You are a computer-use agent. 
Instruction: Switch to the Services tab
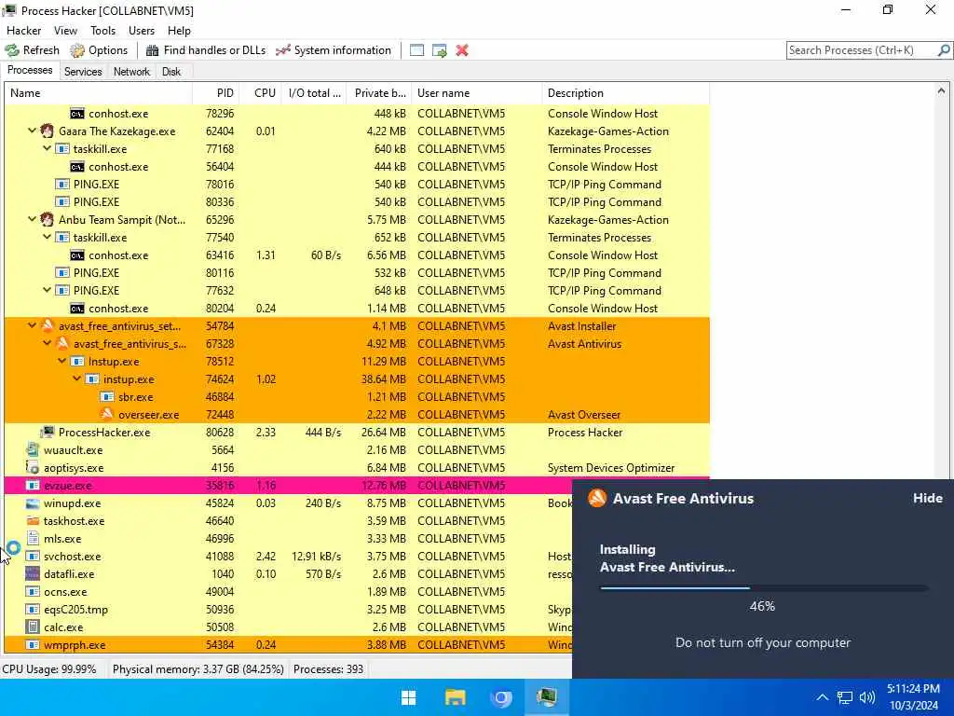click(x=83, y=71)
